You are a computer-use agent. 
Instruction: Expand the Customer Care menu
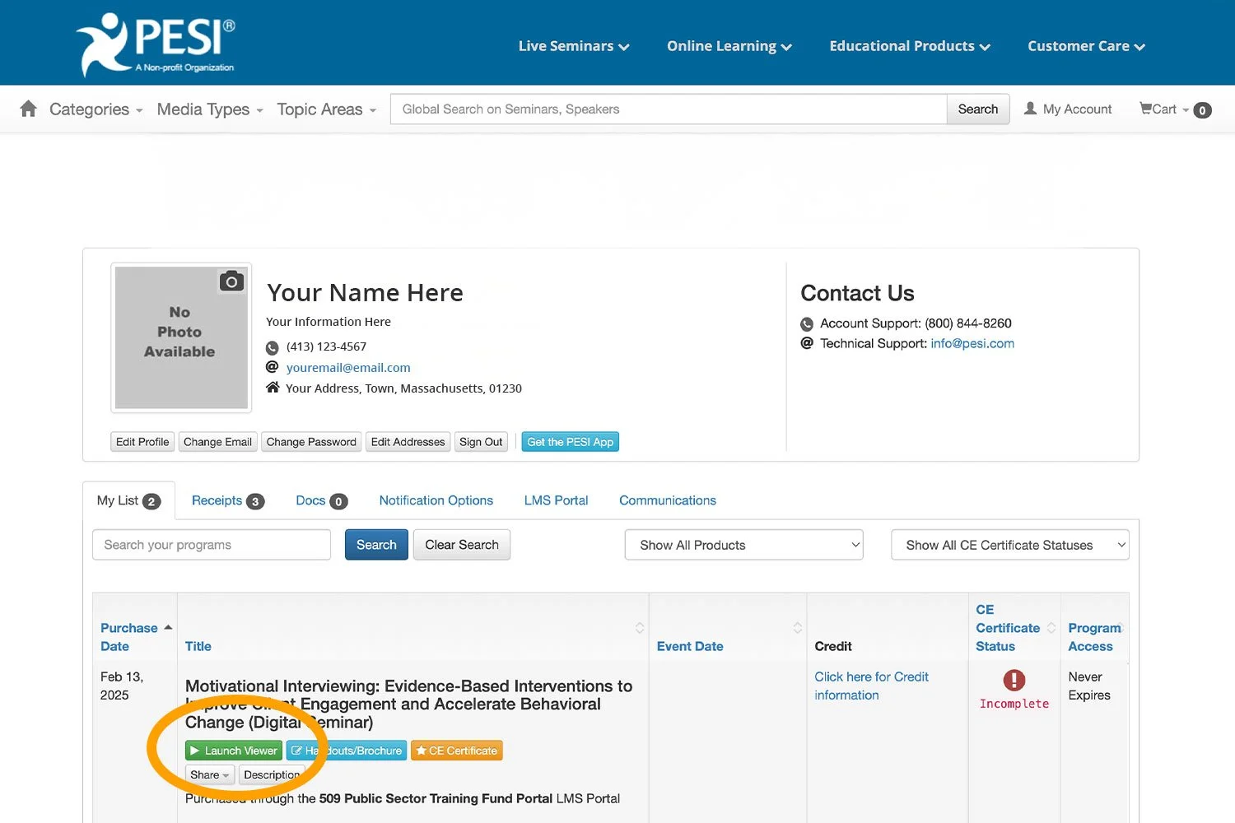(1086, 46)
